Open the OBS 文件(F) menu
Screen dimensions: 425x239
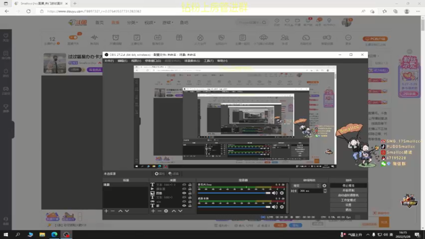tap(109, 61)
